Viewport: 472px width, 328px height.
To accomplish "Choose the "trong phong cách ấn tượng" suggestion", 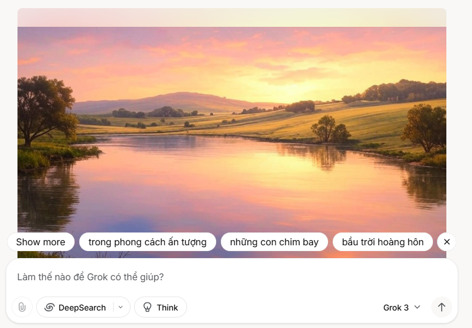I will click(147, 242).
